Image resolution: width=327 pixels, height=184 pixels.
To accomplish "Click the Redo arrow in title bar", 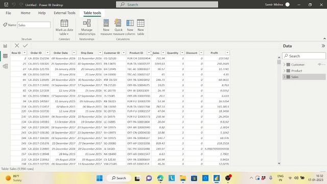I will (21, 5).
